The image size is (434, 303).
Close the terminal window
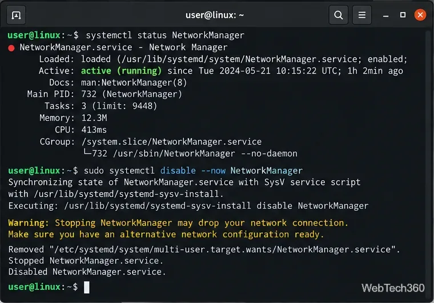tap(420, 15)
